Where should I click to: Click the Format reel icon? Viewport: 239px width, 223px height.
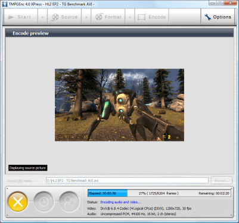[99, 17]
